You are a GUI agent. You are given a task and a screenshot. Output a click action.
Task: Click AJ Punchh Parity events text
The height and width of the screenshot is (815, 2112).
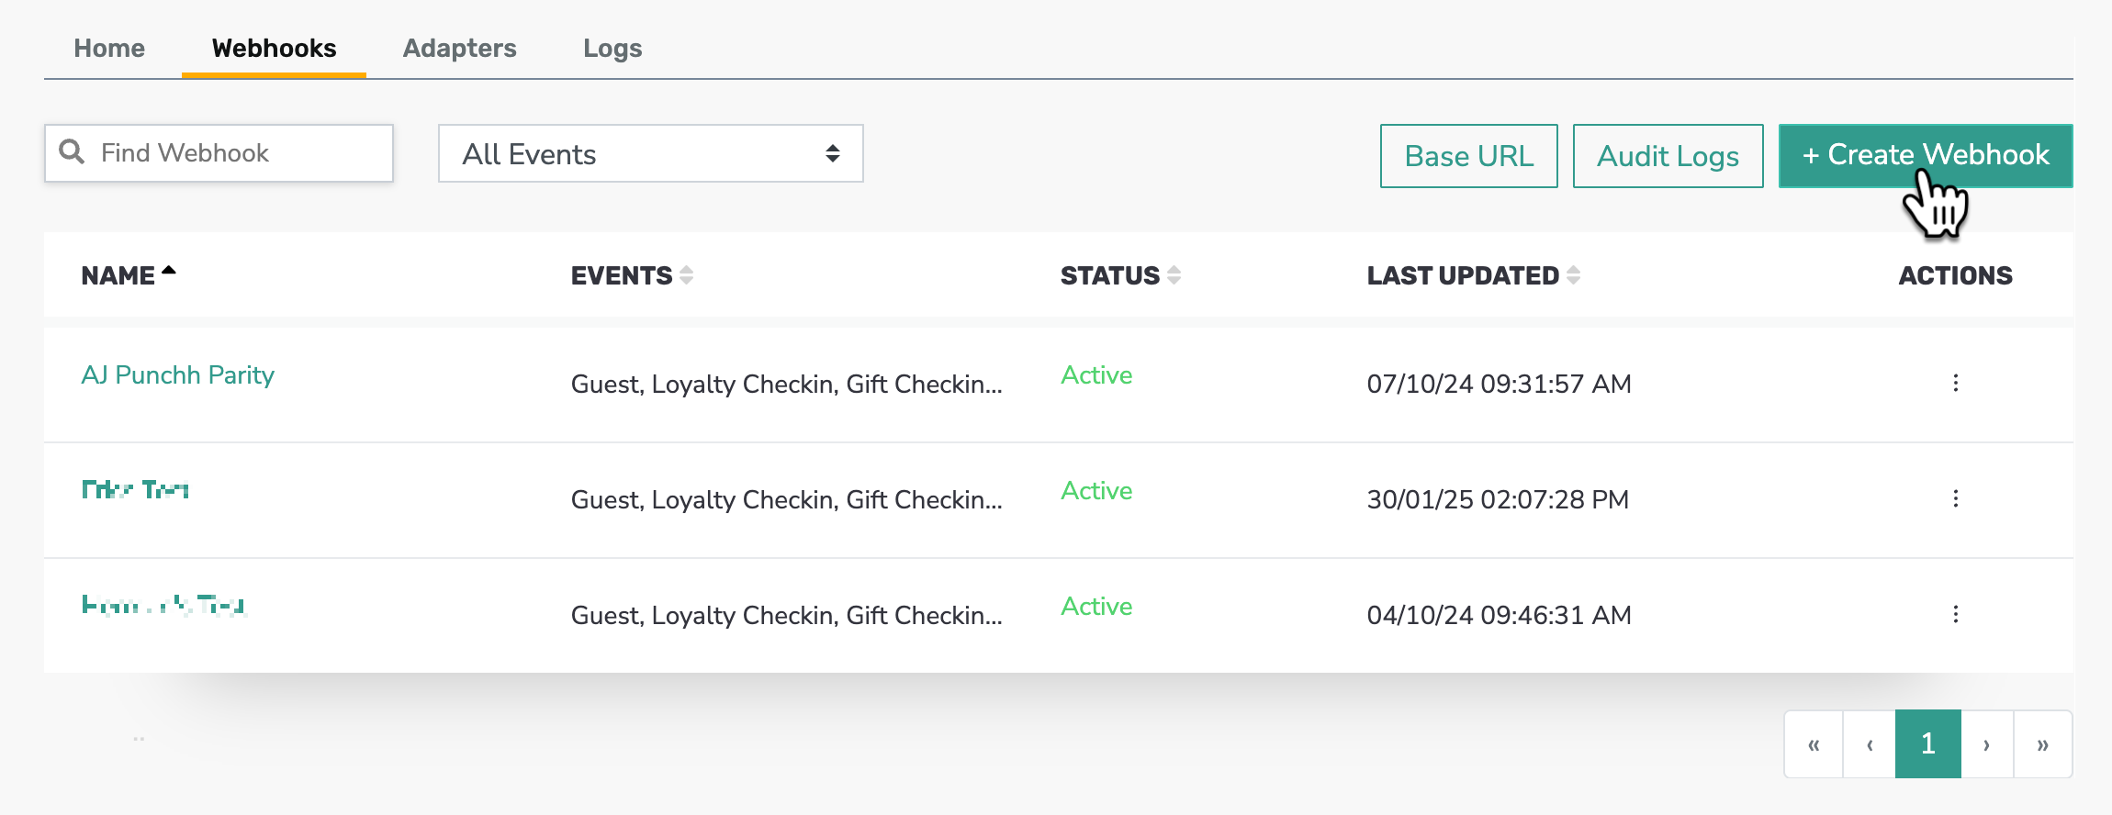tap(786, 385)
